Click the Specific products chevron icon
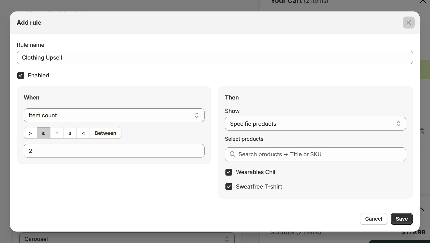The height and width of the screenshot is (243, 430). tap(399, 124)
